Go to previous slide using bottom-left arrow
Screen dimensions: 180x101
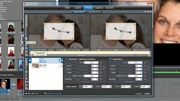(x=26, y=93)
